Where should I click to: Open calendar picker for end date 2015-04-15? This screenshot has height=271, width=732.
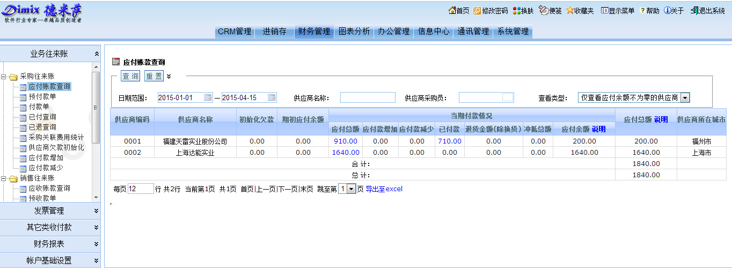272,97
